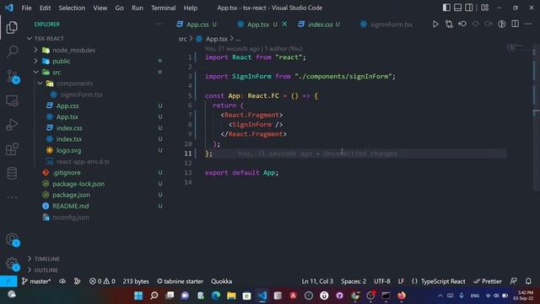Open the File menu
This screenshot has height=304, width=540.
click(x=26, y=8)
